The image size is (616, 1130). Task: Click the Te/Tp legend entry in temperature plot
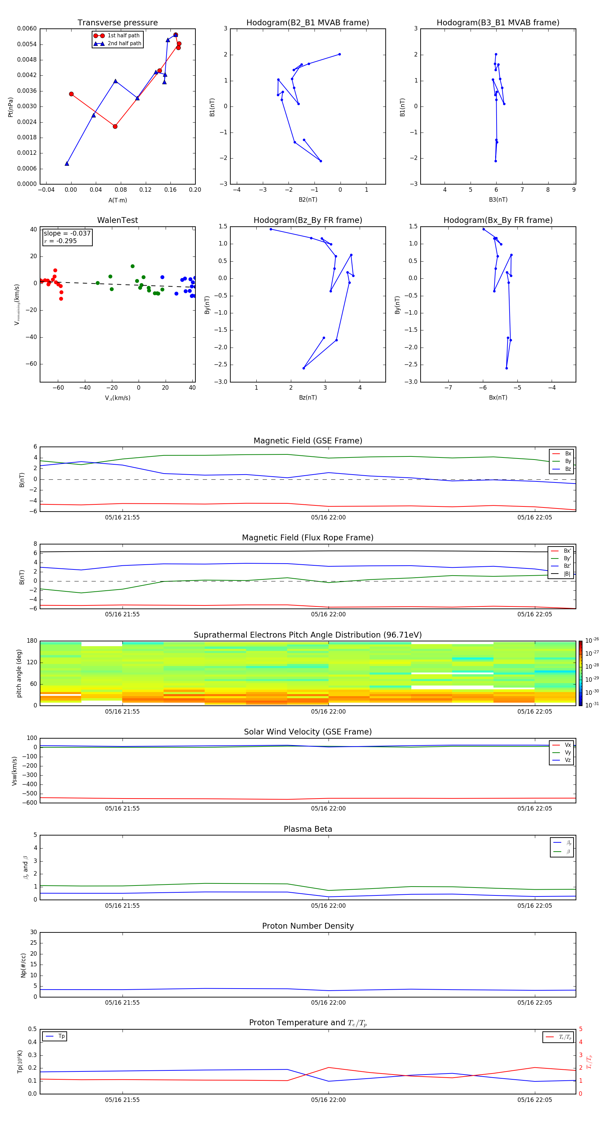point(559,1037)
